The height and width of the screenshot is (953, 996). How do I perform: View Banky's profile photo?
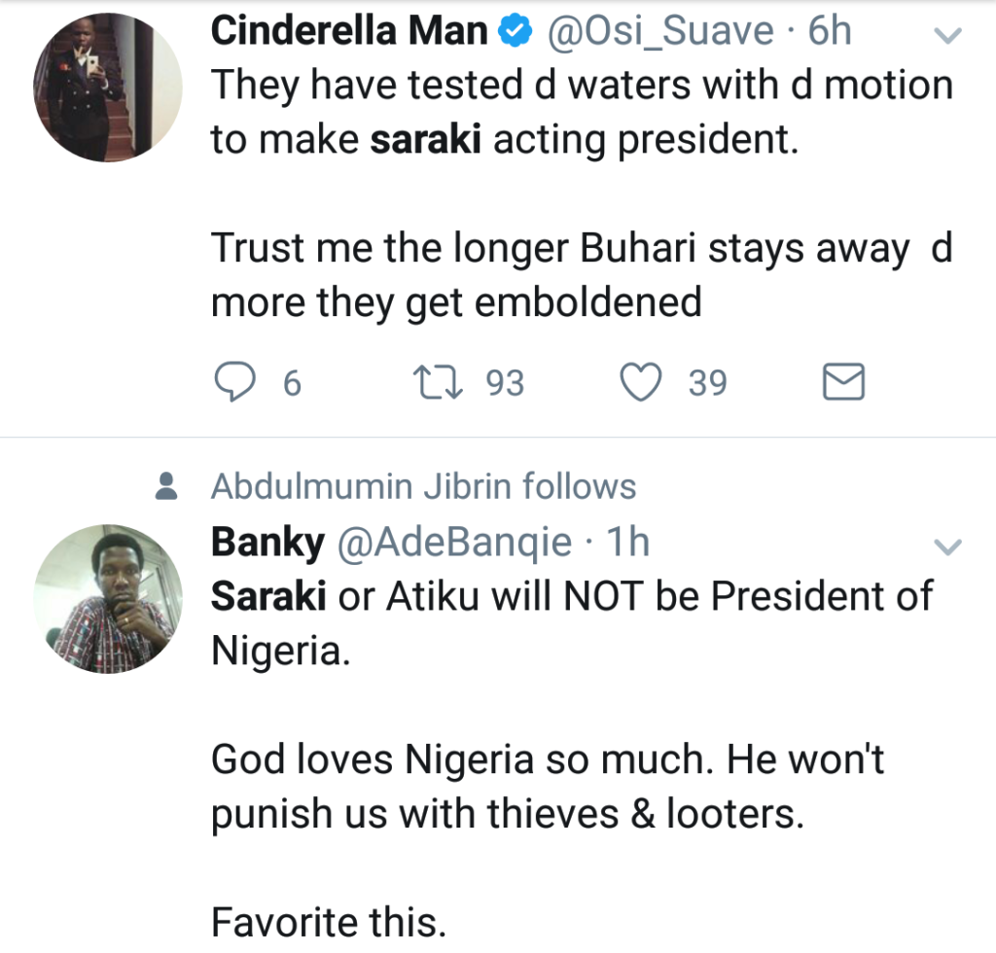pos(108,598)
